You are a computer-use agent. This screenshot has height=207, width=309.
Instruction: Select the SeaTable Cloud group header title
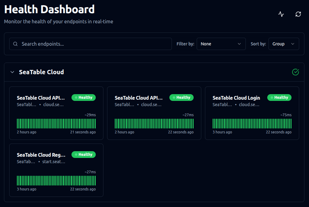[41, 72]
